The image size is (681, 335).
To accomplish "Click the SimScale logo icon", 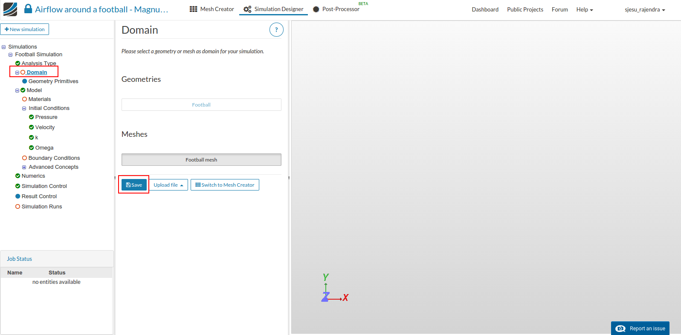I will pos(10,9).
